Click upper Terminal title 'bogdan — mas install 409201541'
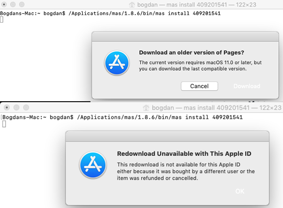Image resolution: width=283 pixels, height=208 pixels. click(182, 5)
